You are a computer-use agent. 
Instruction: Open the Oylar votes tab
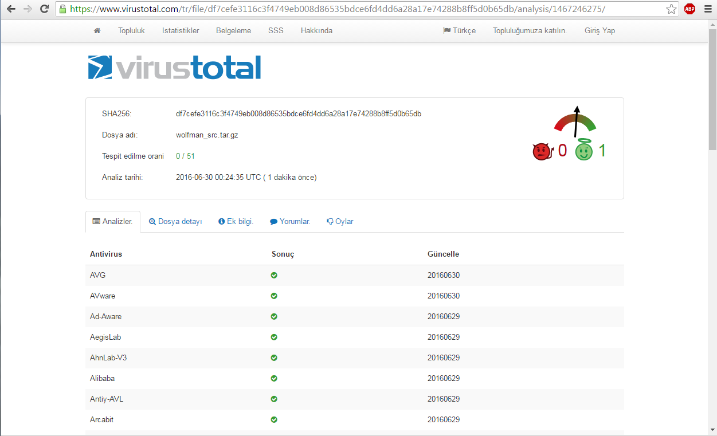point(340,222)
